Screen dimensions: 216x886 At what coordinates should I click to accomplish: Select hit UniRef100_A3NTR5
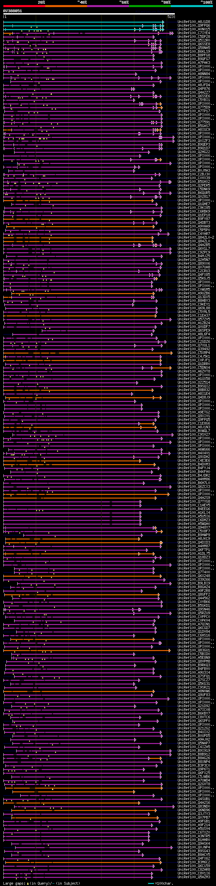pyautogui.click(x=194, y=836)
